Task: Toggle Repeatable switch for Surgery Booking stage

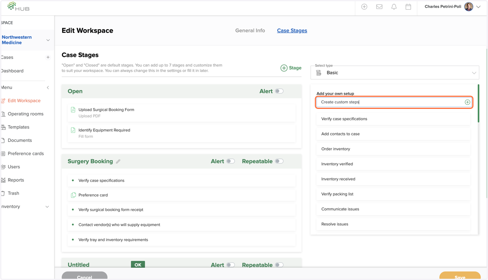Action: tap(279, 161)
